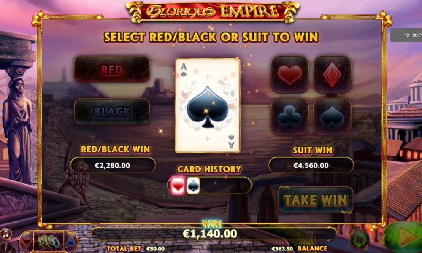Decrease bet with red down triangle

(x=27, y=242)
